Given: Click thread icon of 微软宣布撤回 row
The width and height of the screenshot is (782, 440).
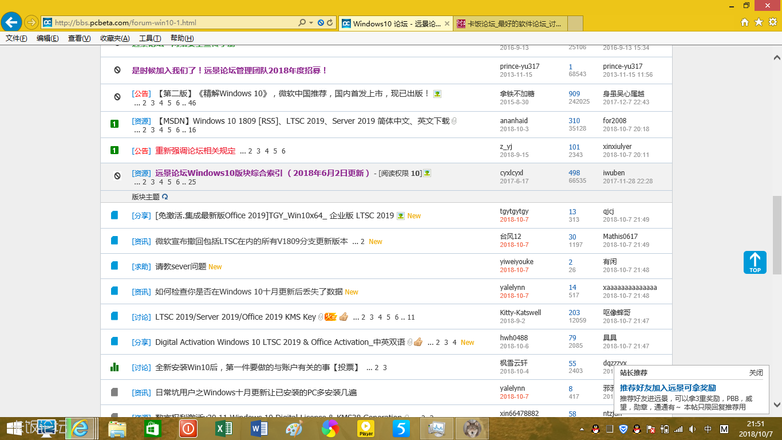Looking at the screenshot, I should (x=114, y=241).
